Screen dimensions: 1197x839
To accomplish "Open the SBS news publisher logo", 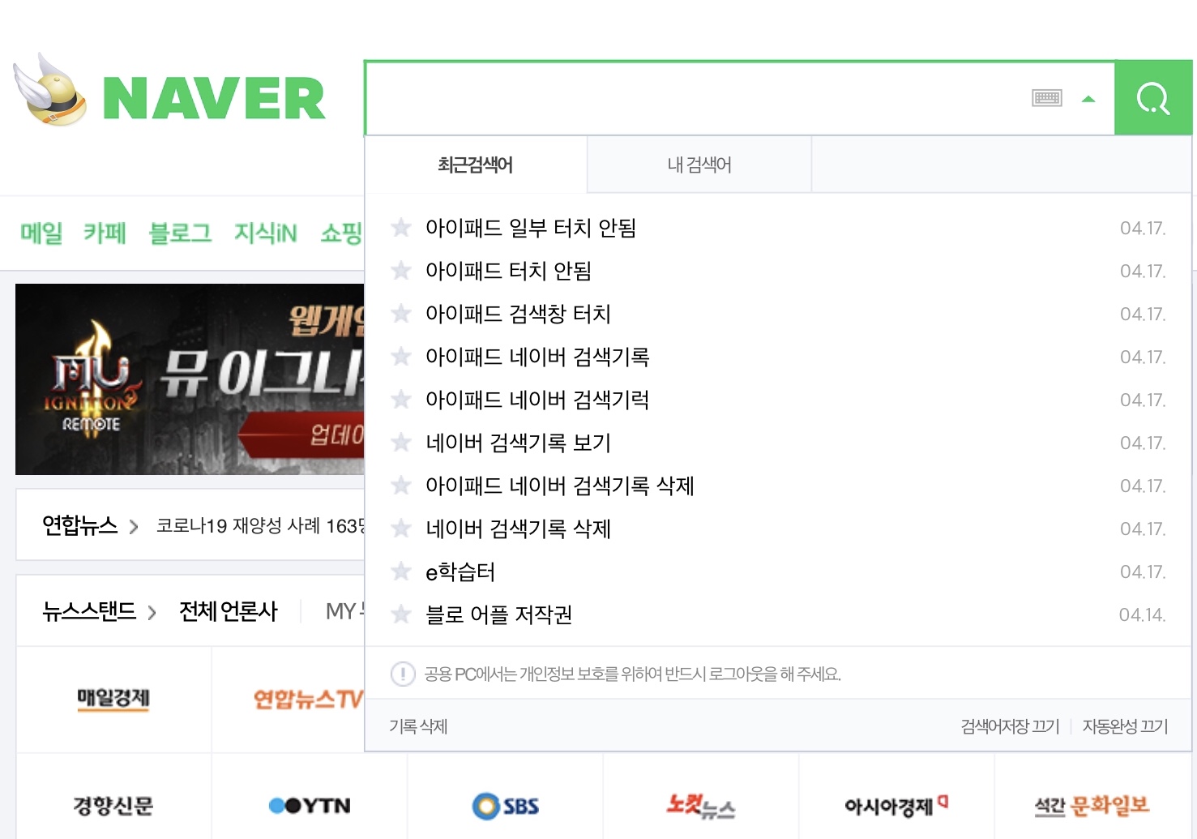I will tap(505, 806).
